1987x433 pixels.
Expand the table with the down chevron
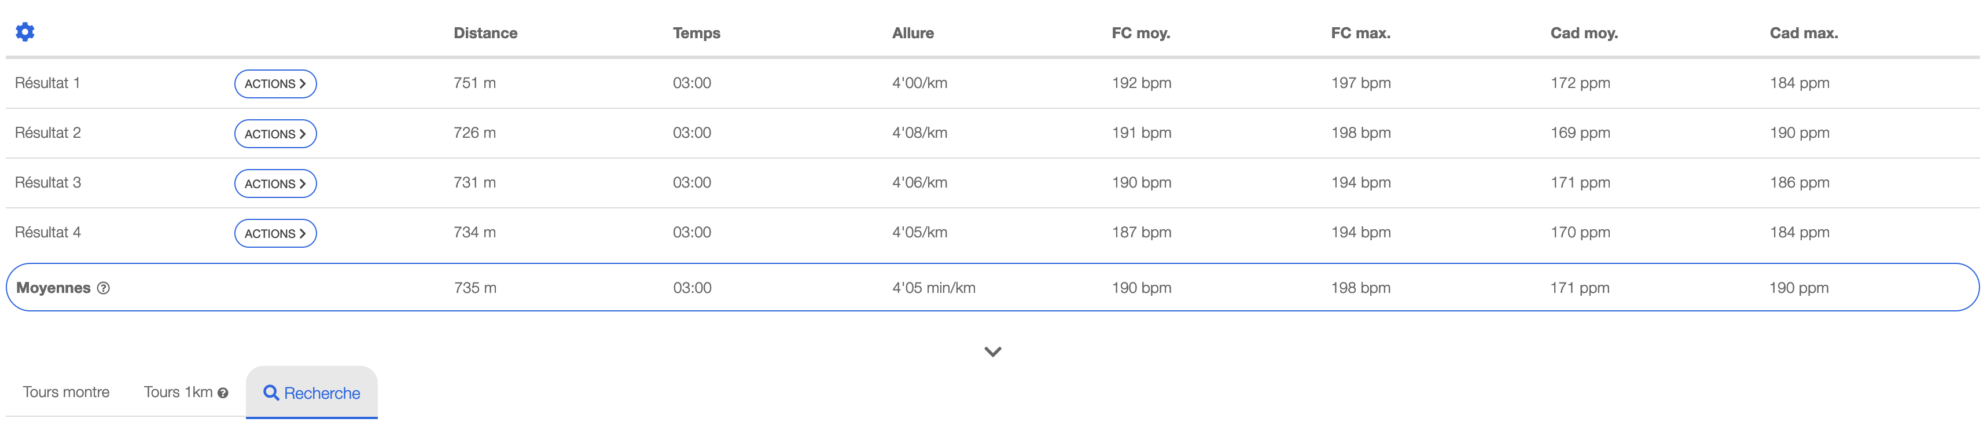click(x=993, y=352)
